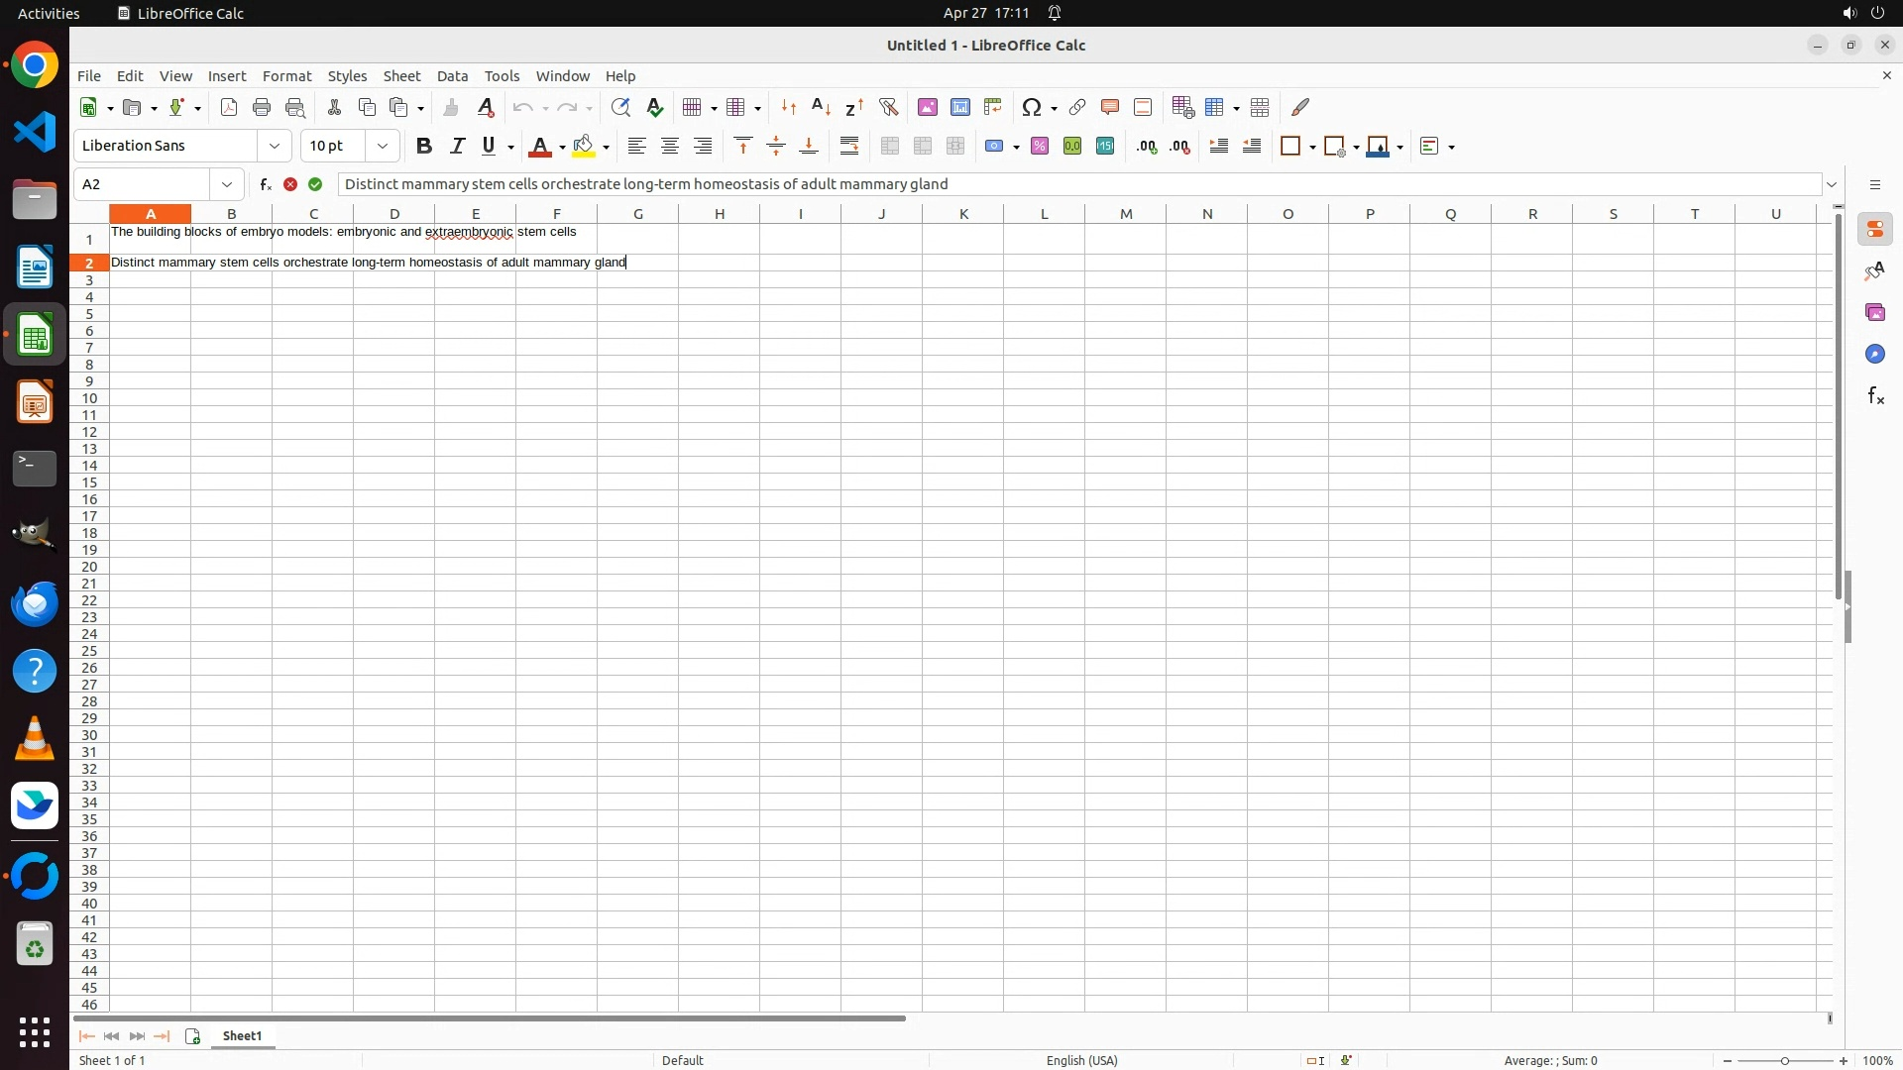Viewport: 1903px width, 1070px height.
Task: Toggle Bold formatting
Action: click(424, 147)
